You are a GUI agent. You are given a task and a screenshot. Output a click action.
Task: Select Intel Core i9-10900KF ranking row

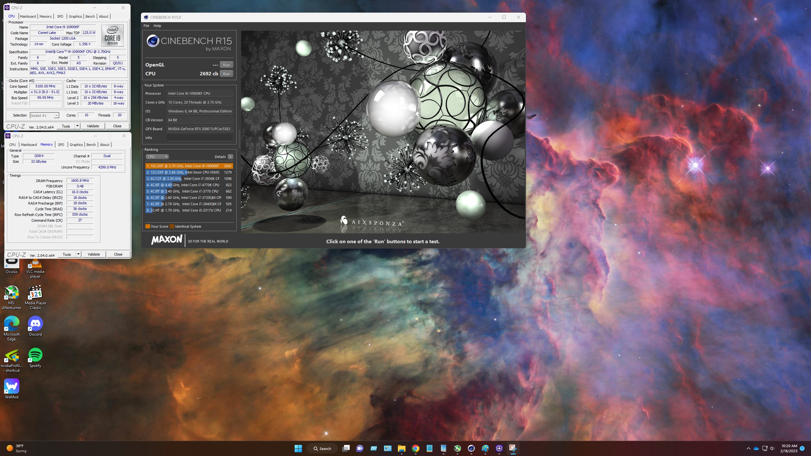click(189, 166)
